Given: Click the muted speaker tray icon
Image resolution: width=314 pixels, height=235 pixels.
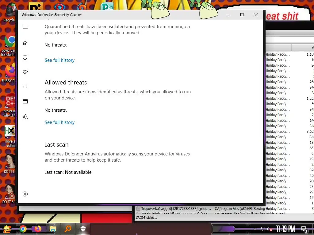Looking at the screenshot, I should [270, 229].
